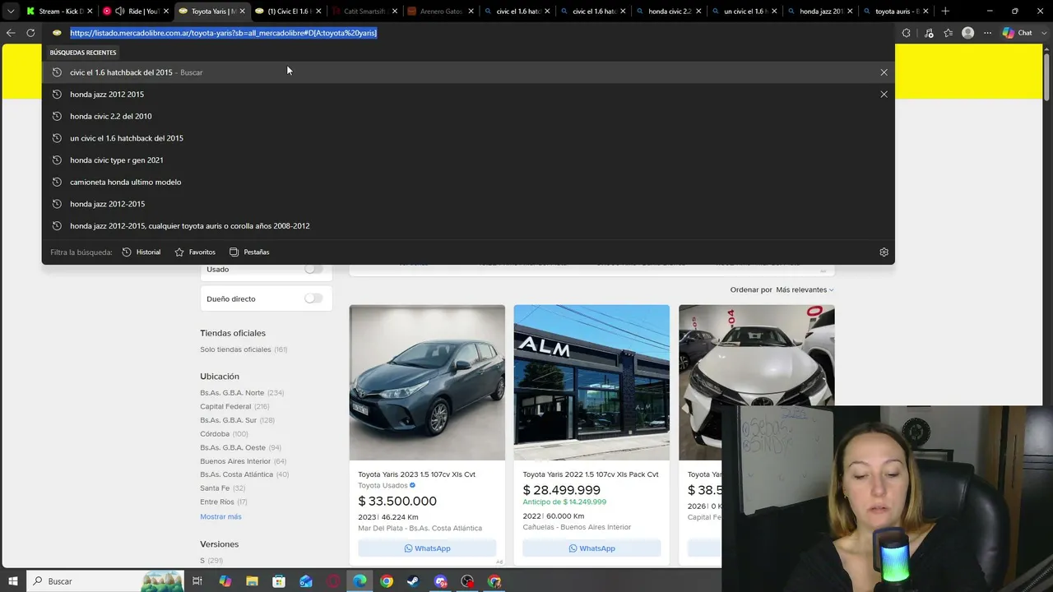Open Copilot app on the taskbar
The image size is (1053, 592).
[x=225, y=581]
